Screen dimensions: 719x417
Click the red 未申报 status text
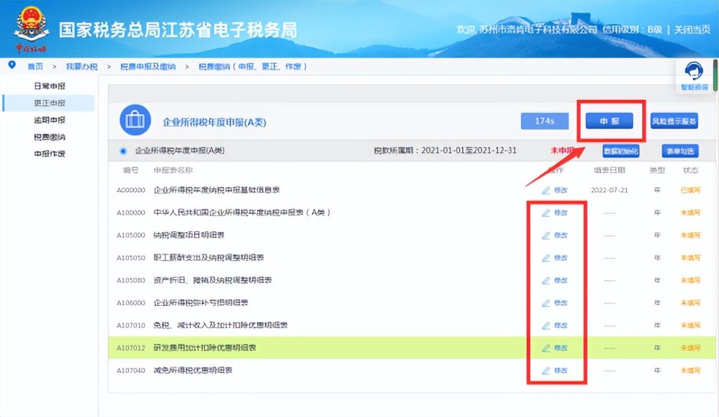point(563,151)
